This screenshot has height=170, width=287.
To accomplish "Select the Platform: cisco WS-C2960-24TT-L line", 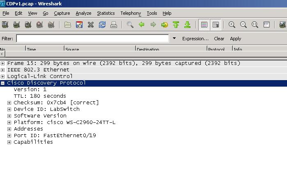I will click(64, 122).
